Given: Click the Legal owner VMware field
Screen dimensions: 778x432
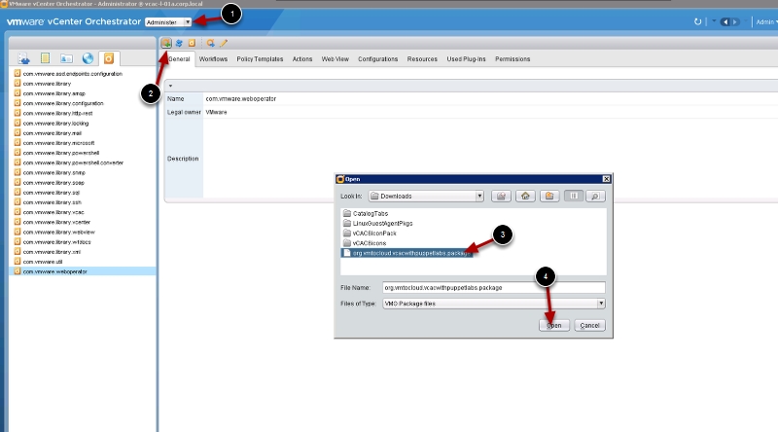Looking at the screenshot, I should point(216,112).
